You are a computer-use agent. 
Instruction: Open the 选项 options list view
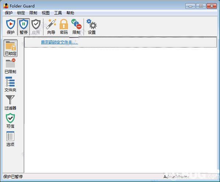[x=10, y=139]
